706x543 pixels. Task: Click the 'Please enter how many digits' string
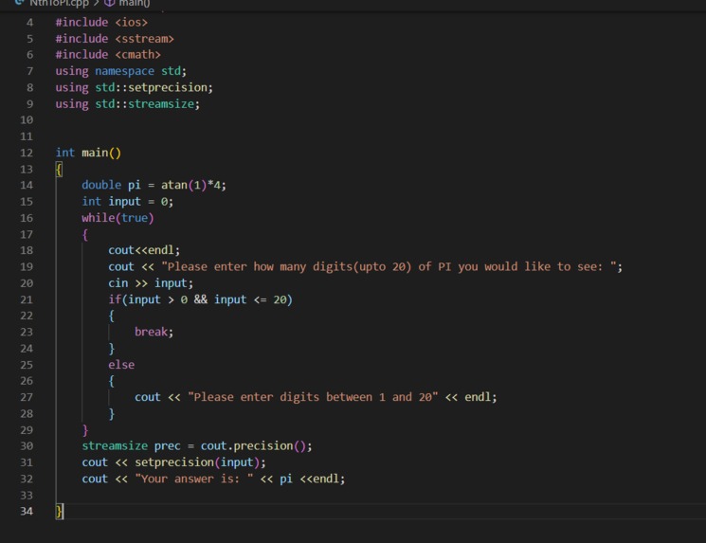(389, 266)
